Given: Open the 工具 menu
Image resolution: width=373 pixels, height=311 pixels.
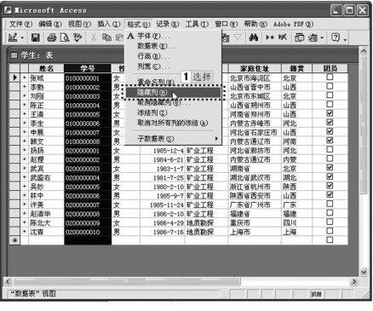Looking at the screenshot, I should coord(197,24).
